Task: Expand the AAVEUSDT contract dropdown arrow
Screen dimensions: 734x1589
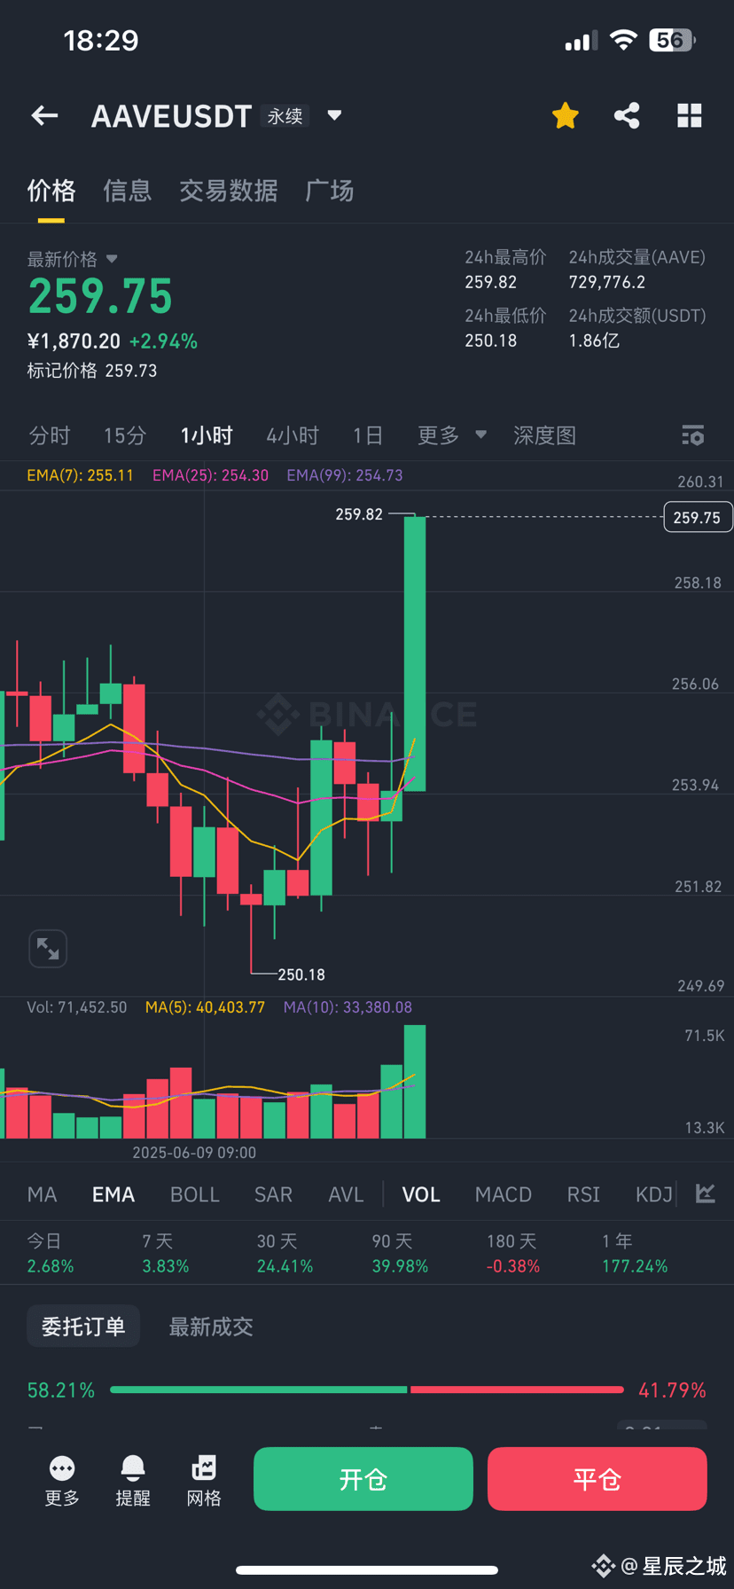Action: click(x=334, y=115)
